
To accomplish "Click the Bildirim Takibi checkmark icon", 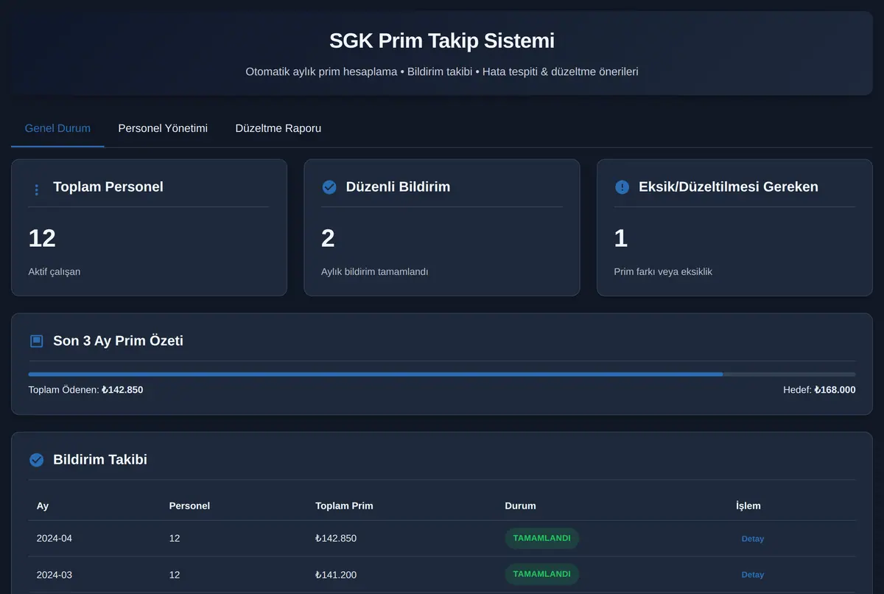I will click(36, 460).
